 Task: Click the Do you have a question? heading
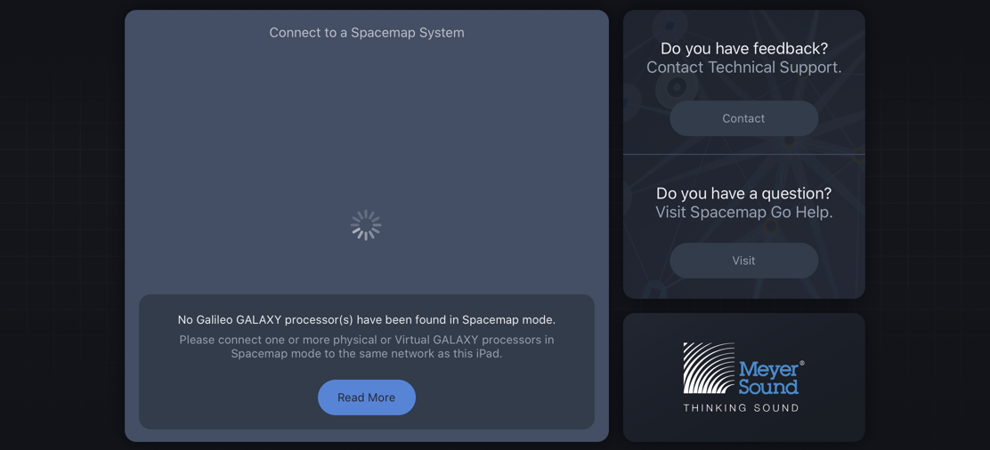pos(743,194)
